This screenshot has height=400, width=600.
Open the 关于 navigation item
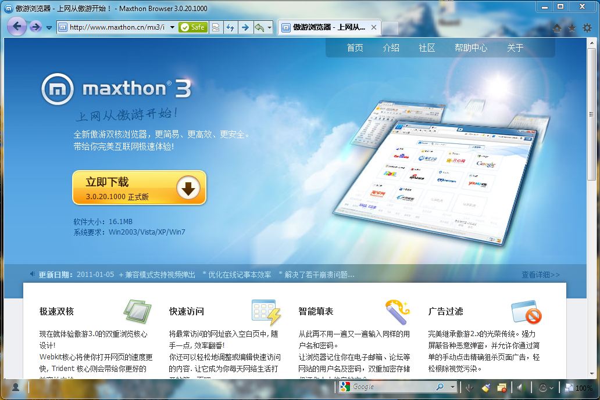pos(515,48)
